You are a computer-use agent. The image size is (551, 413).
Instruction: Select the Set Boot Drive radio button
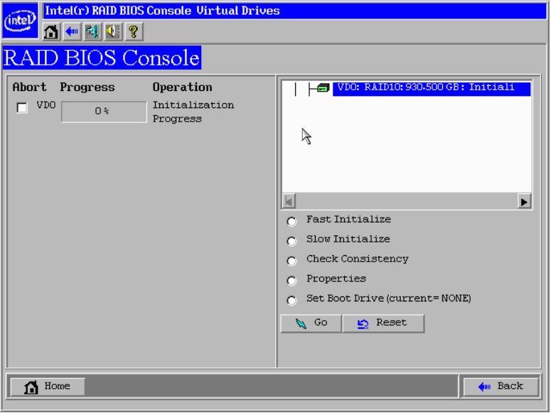point(291,301)
